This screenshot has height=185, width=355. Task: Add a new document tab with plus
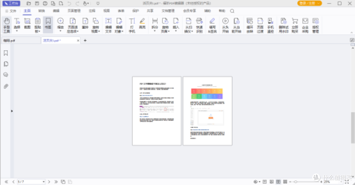pyautogui.click(x=85, y=40)
